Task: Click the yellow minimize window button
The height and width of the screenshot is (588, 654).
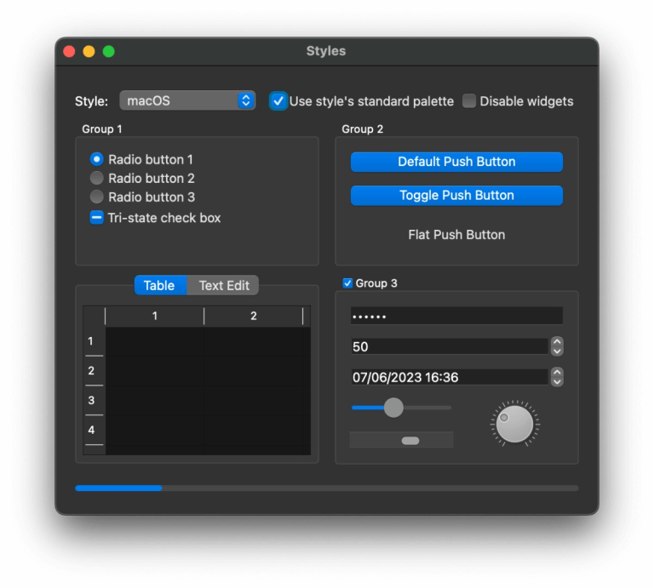Action: (89, 52)
